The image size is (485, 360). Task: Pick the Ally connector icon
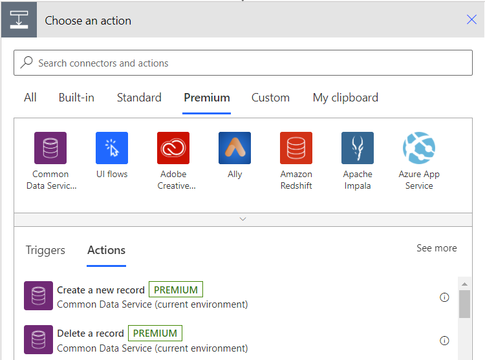[235, 148]
